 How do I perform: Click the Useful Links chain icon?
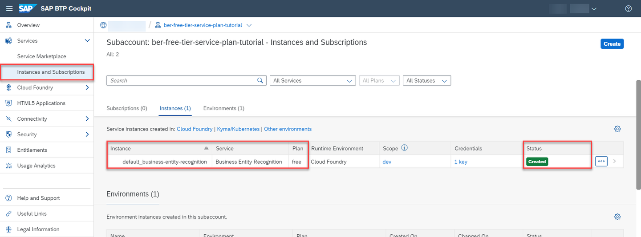(8, 213)
